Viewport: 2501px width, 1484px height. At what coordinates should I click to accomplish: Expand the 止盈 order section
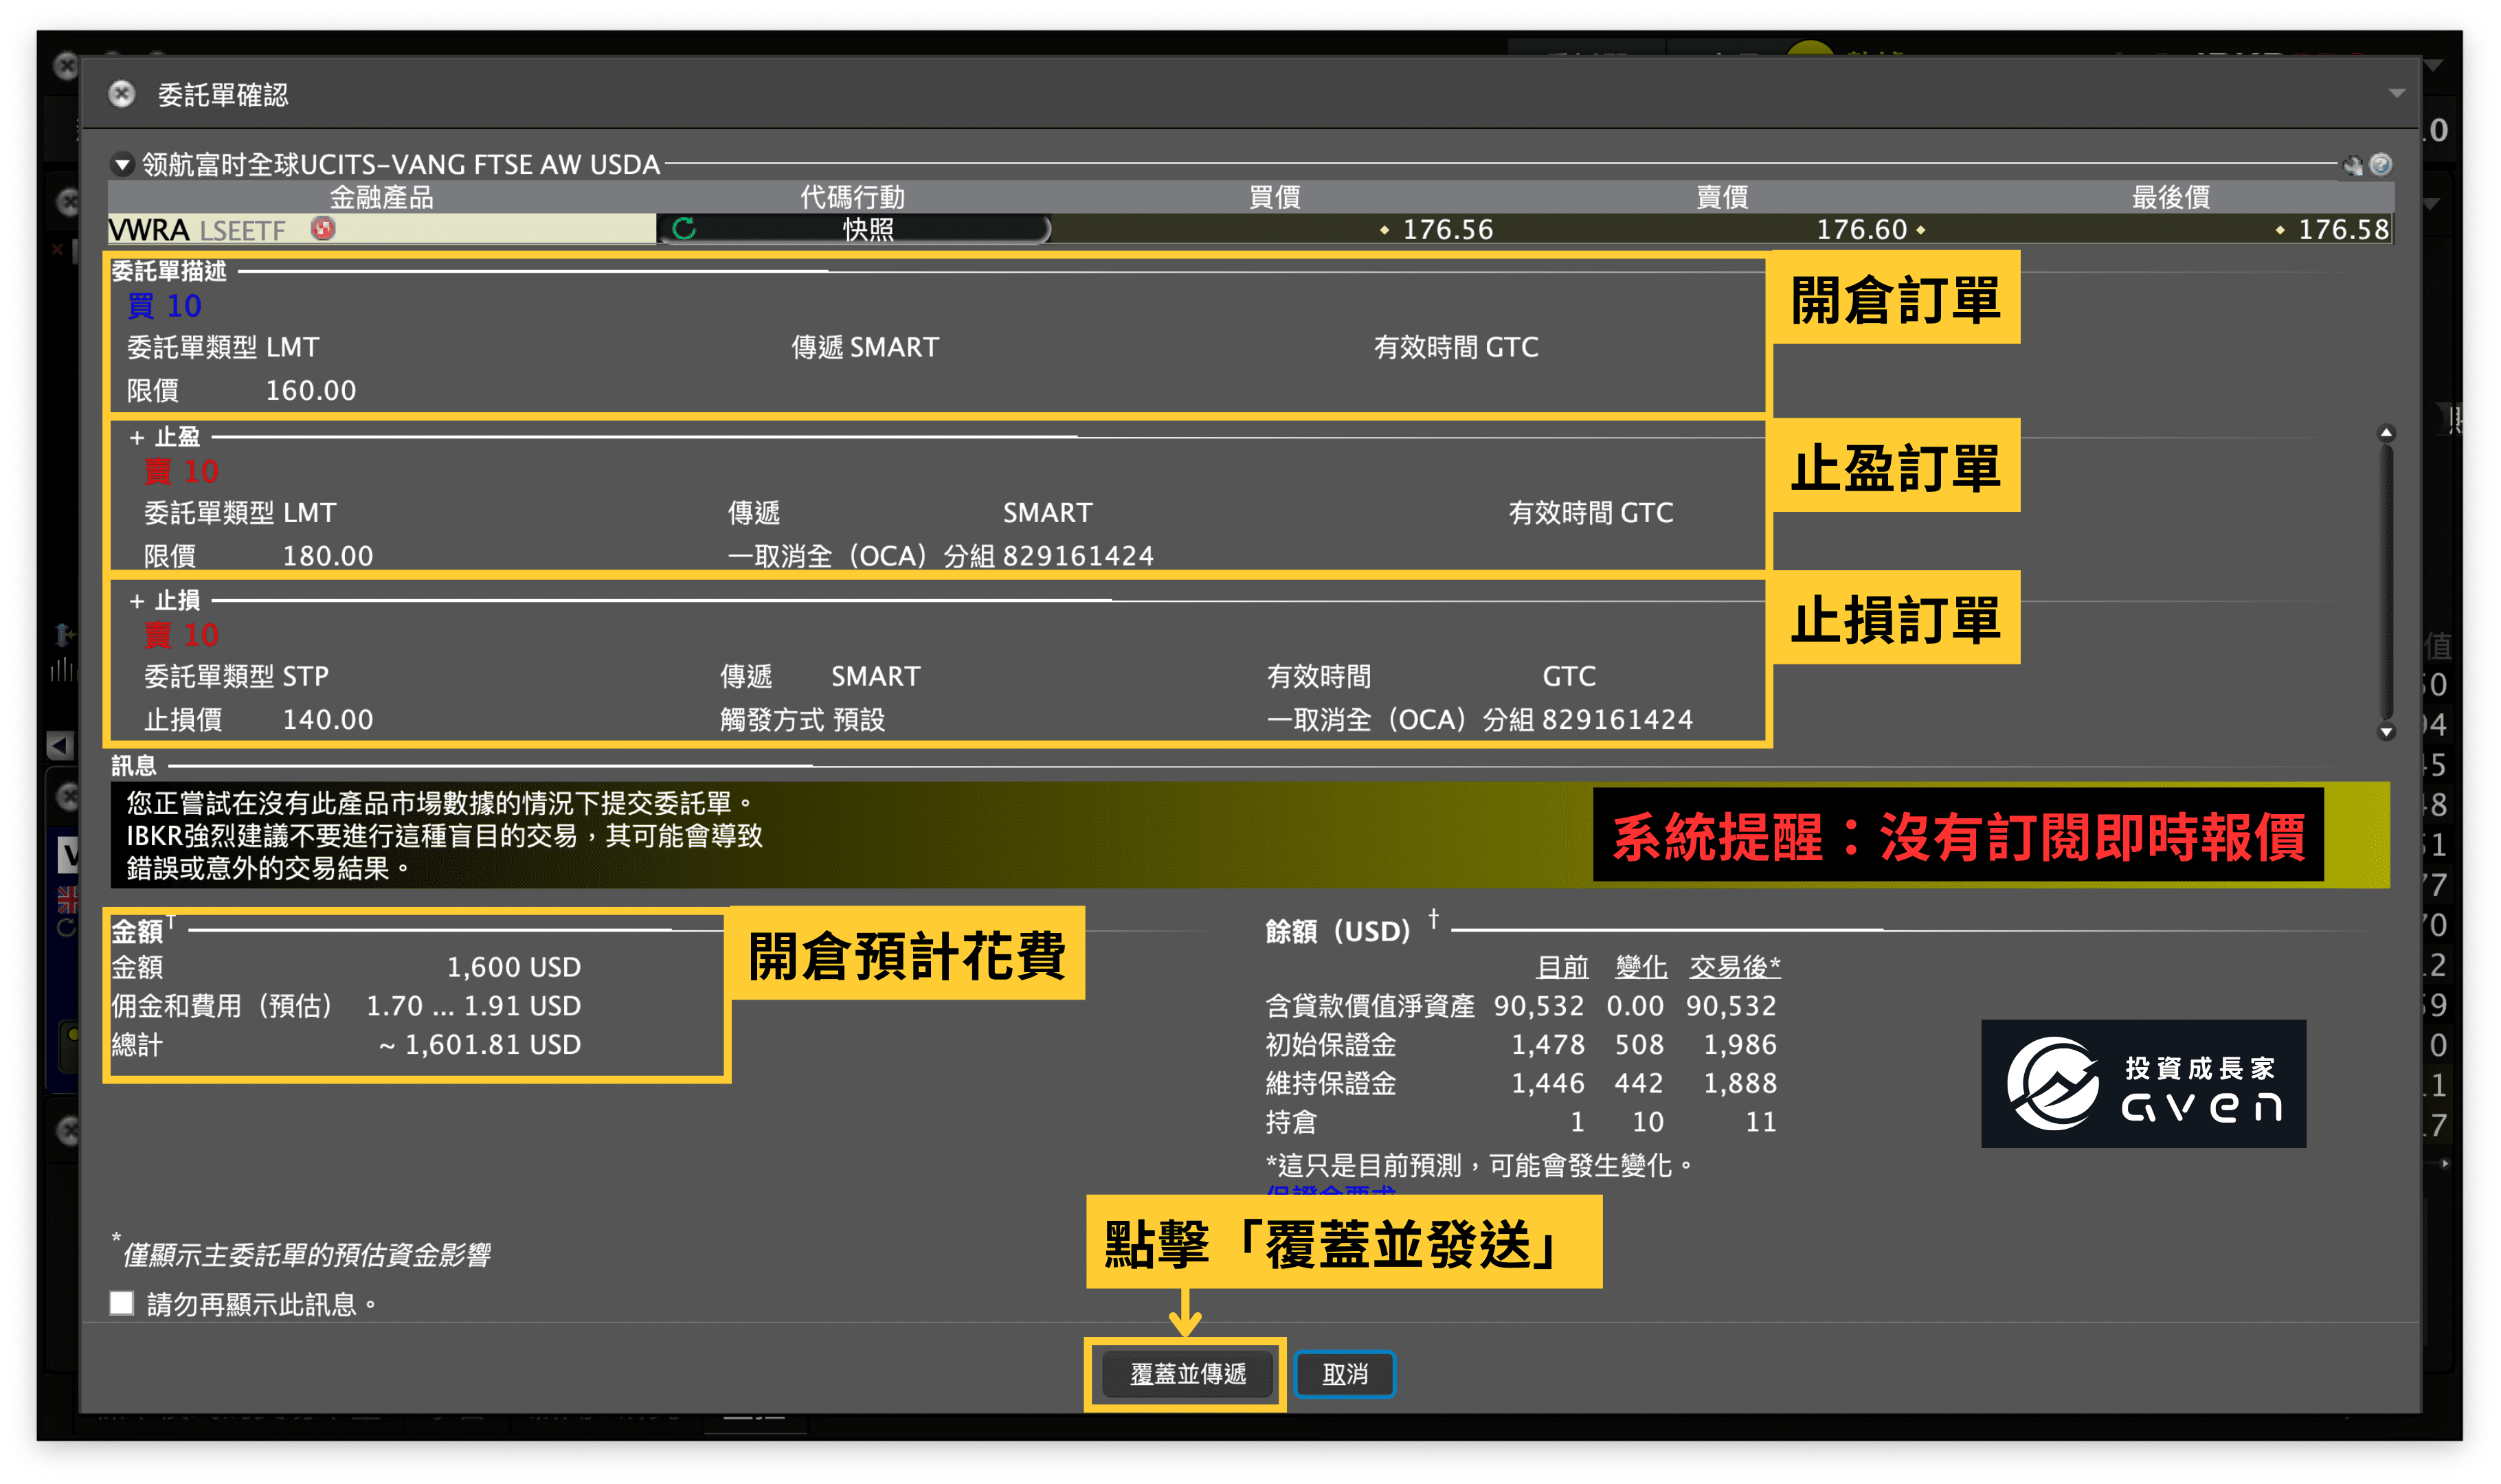tap(138, 437)
